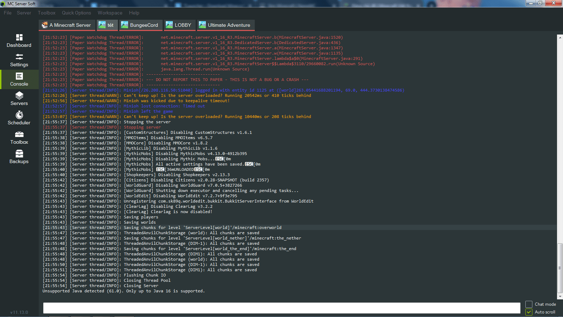Open the Toolbox sidebar page
Viewport: 563px width, 317px height.
19,137
